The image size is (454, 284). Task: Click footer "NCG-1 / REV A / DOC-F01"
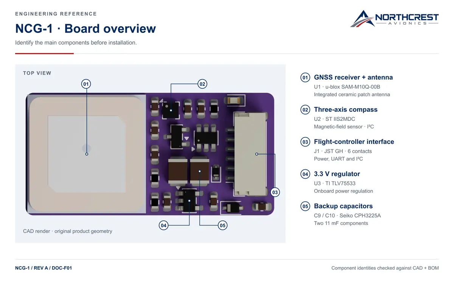click(44, 268)
